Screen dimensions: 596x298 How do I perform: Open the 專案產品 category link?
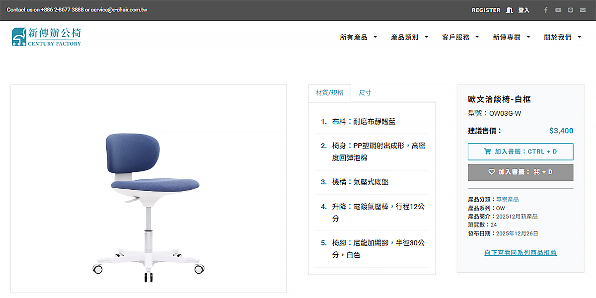[x=507, y=199]
